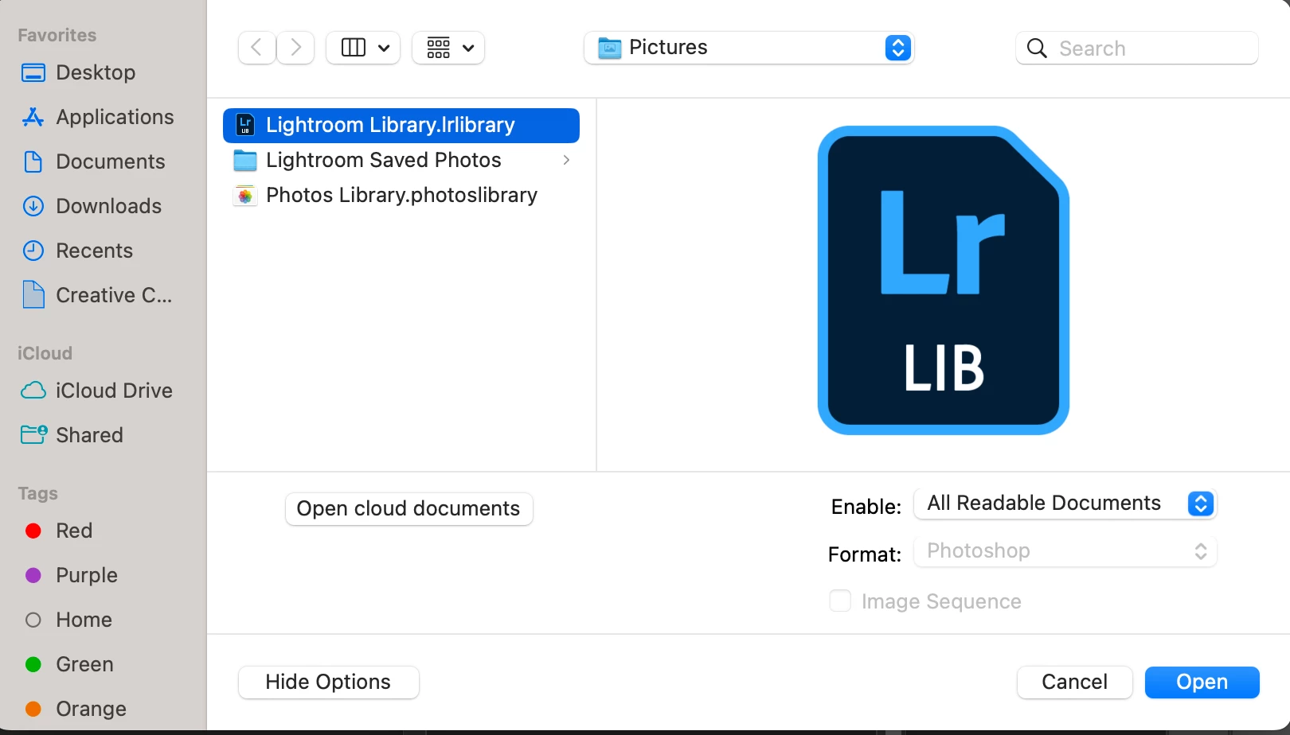Click the Documents sidebar icon
This screenshot has height=735, width=1290.
coord(33,162)
